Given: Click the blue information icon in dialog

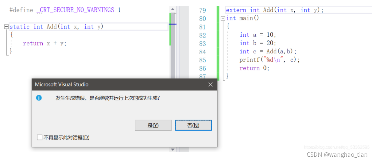Looking at the screenshot, I should tap(39, 98).
